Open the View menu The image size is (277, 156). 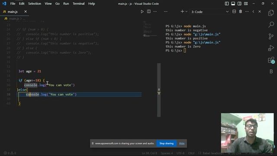(x=48, y=3)
